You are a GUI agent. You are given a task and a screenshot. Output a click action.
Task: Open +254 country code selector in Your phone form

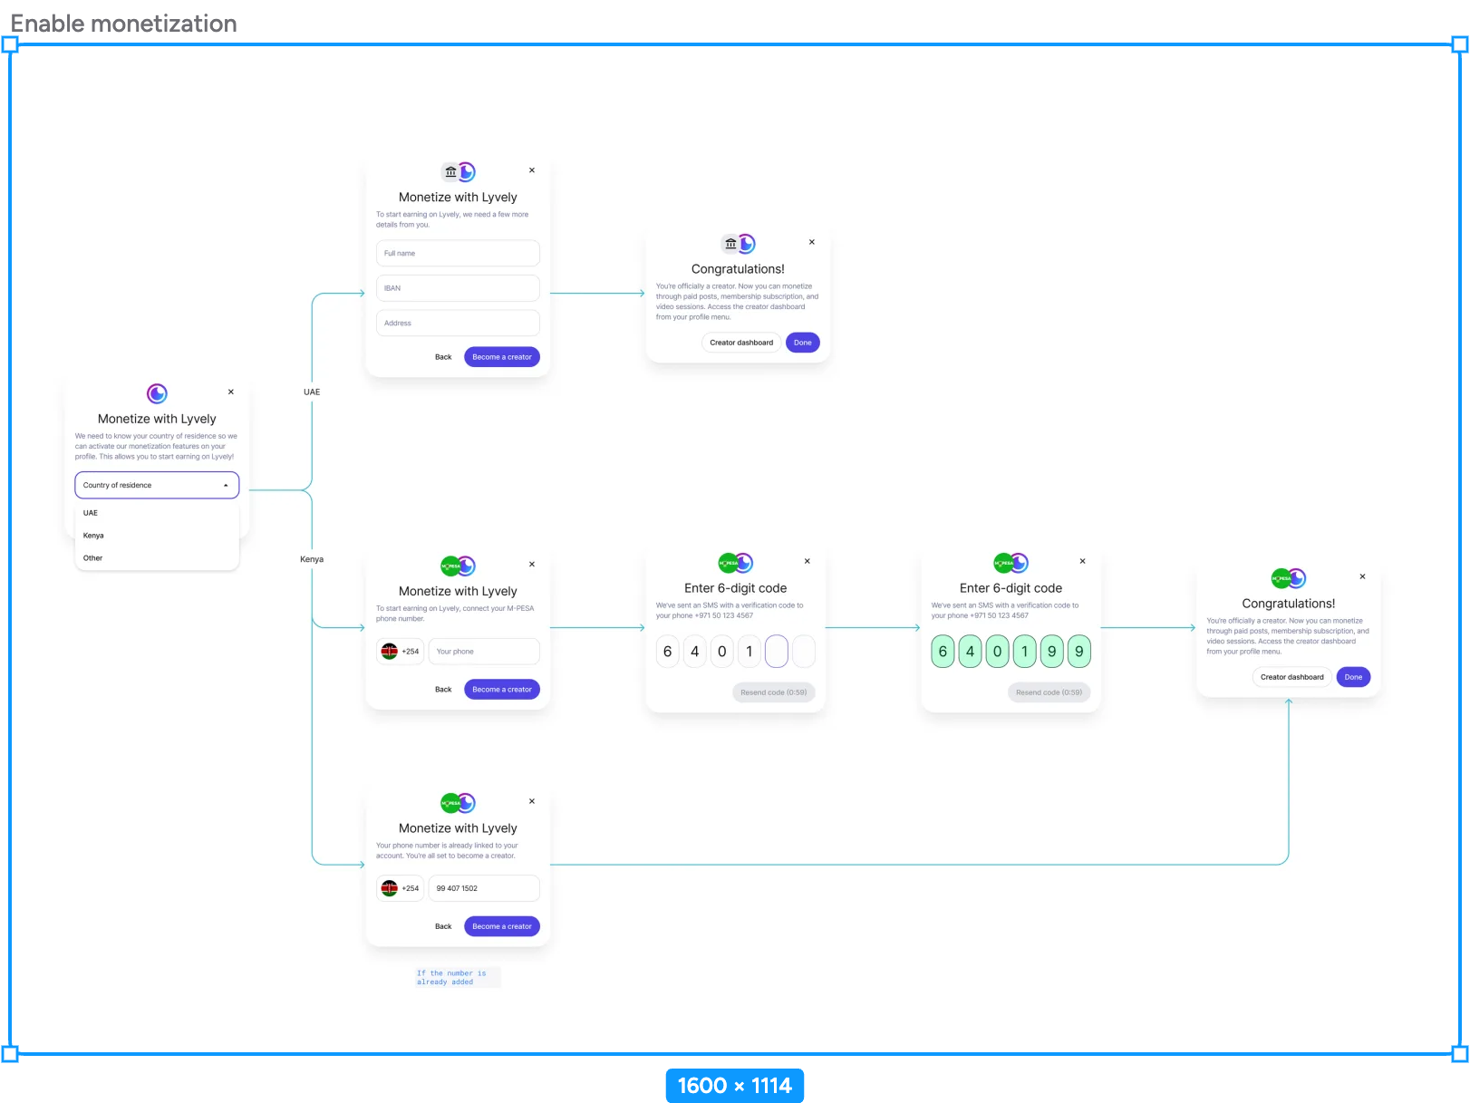(400, 652)
